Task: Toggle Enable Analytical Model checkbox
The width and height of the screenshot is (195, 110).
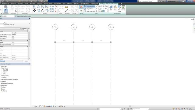Action: pyautogui.click(x=13, y=44)
